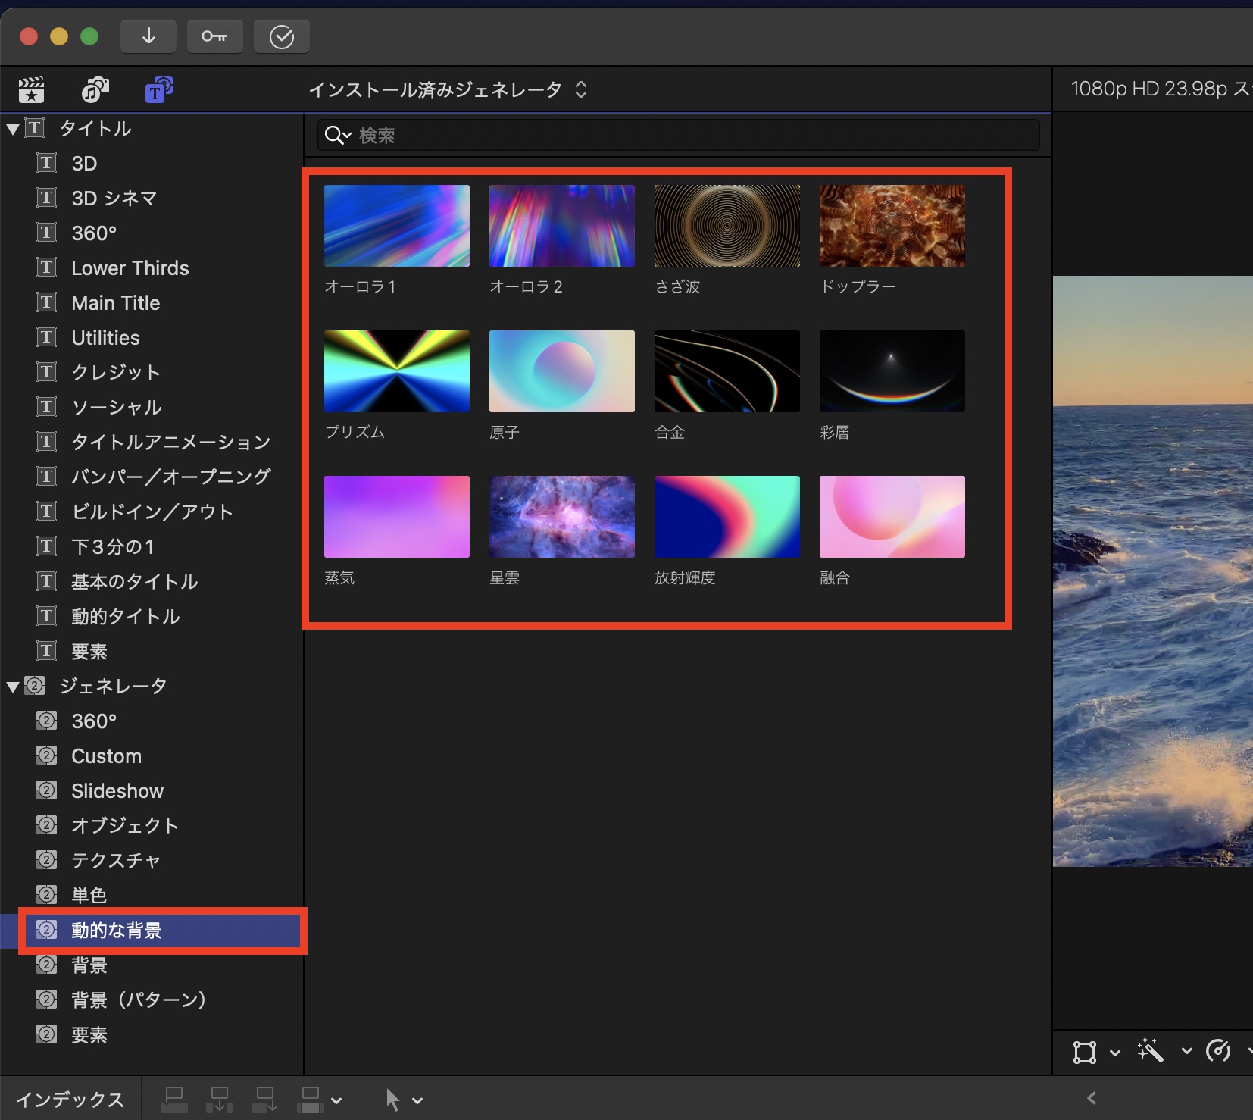1253x1120 pixels.
Task: Click the background tasks checkmark icon
Action: point(281,36)
